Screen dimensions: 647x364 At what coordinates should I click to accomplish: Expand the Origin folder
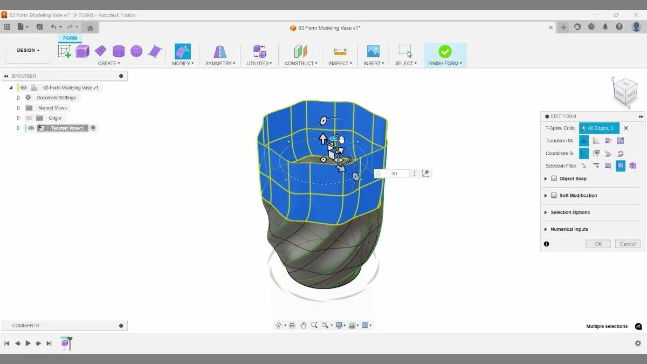coord(18,118)
